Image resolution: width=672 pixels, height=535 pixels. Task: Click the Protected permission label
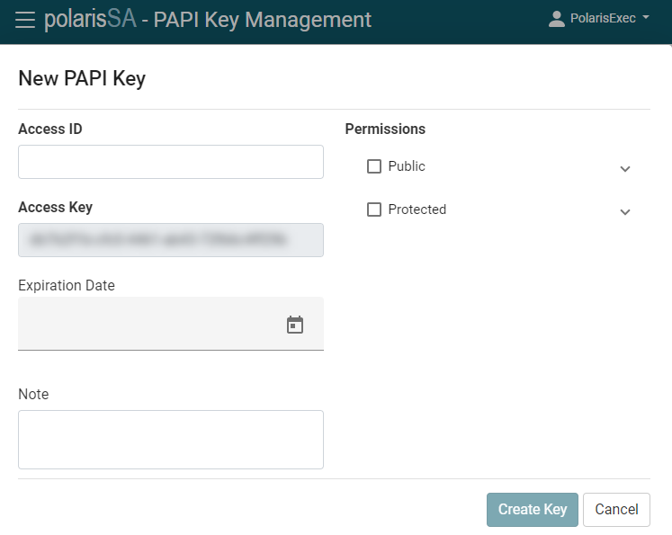point(417,210)
